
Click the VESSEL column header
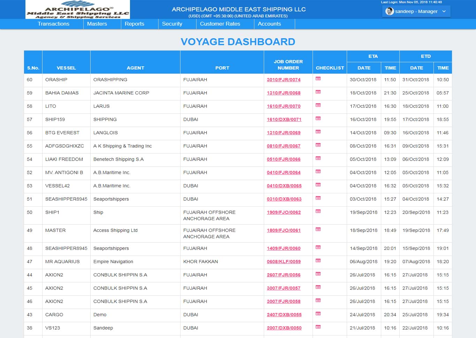tap(66, 68)
